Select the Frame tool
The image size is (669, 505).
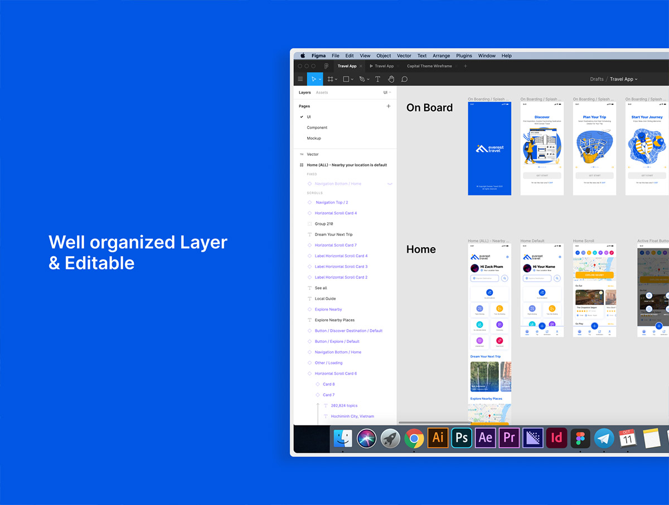click(330, 79)
